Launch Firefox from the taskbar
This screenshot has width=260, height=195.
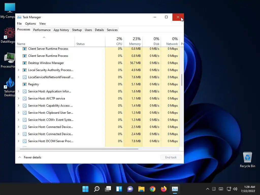[164, 189]
